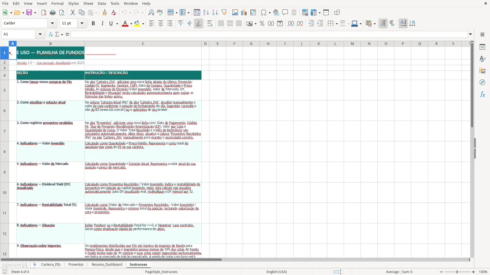Open Find & Replace
The image size is (490, 275).
151,13
